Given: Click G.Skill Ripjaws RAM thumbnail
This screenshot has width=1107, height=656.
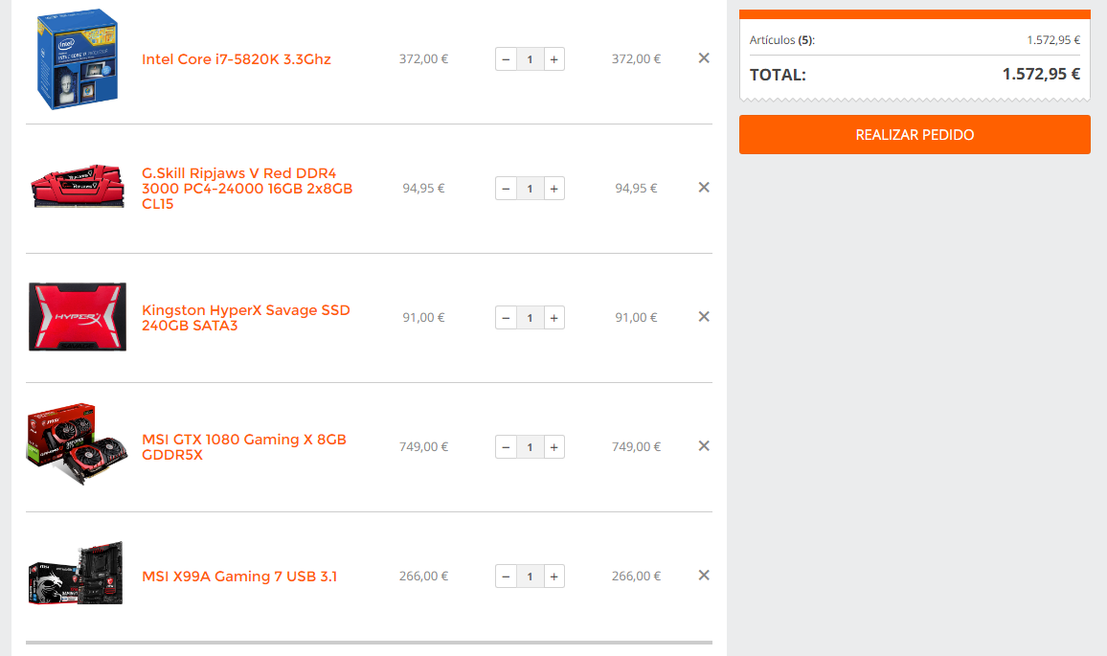Looking at the screenshot, I should [78, 187].
